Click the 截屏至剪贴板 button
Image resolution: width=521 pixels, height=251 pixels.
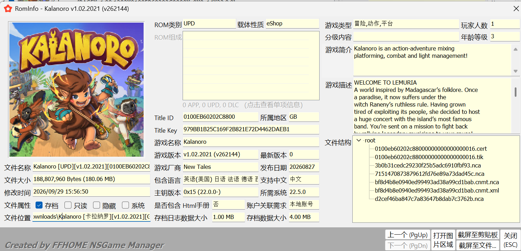[x=477, y=235]
